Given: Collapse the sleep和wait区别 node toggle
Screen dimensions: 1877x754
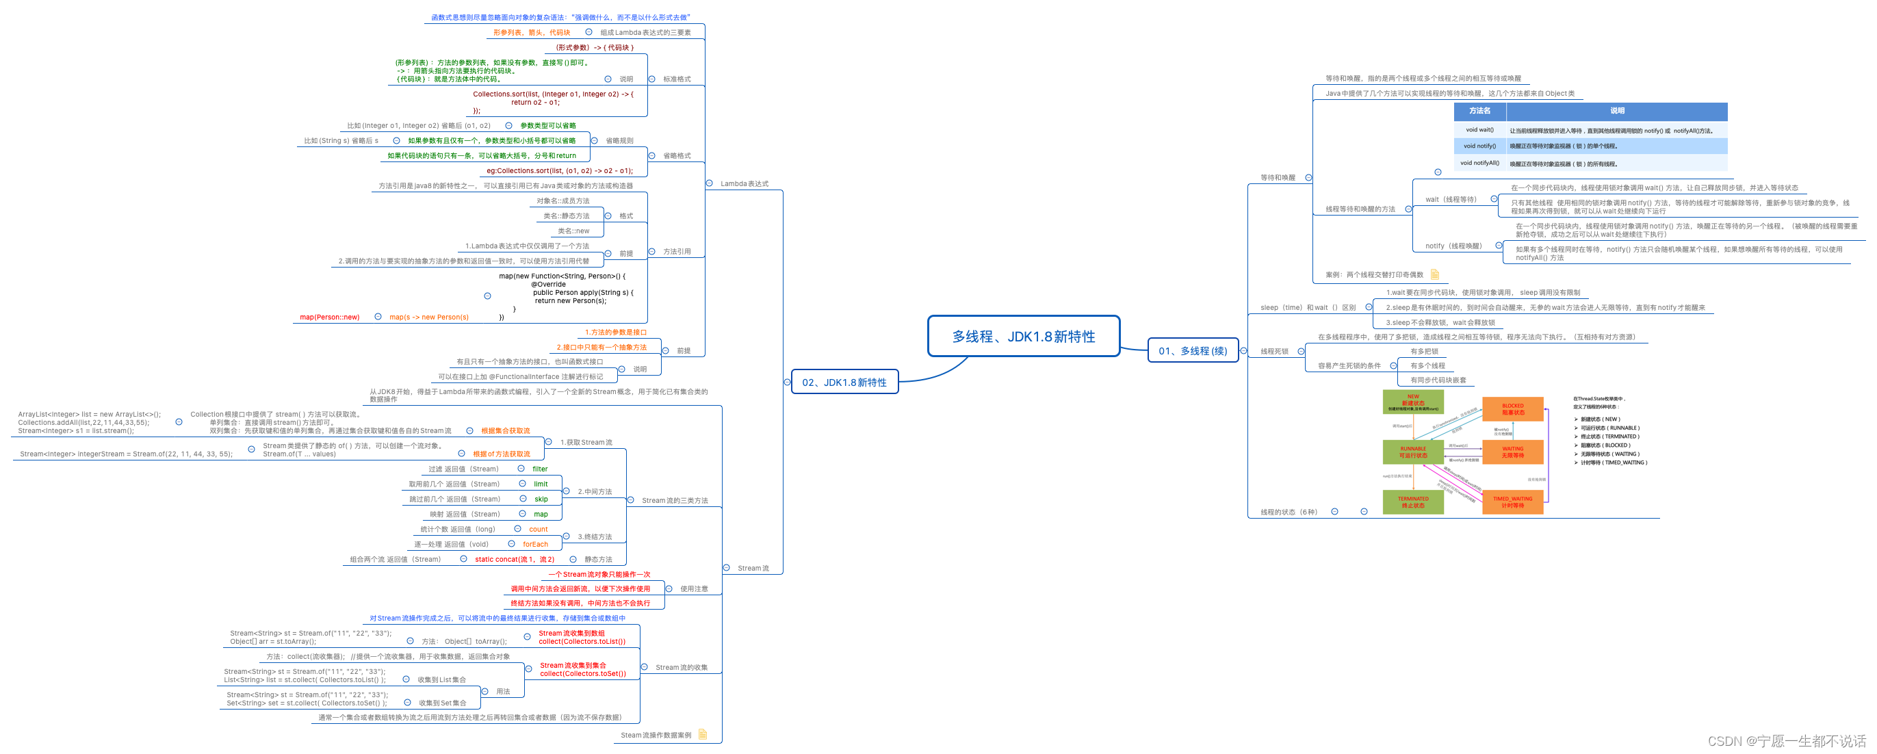Looking at the screenshot, I should 1369,307.
